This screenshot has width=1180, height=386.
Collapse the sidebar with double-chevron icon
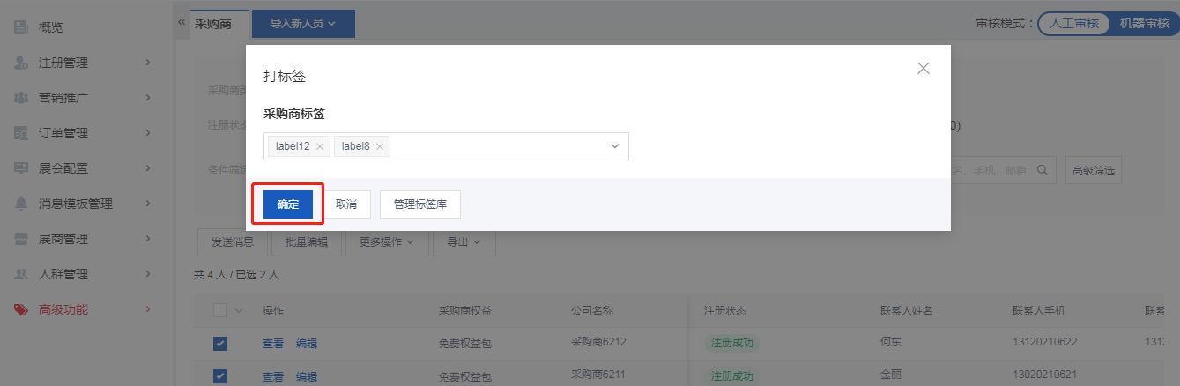[x=182, y=22]
